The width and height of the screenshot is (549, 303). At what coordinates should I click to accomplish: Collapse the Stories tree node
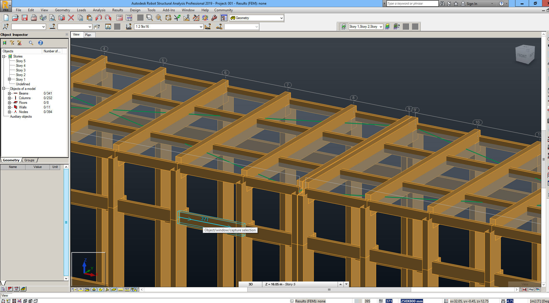point(4,56)
